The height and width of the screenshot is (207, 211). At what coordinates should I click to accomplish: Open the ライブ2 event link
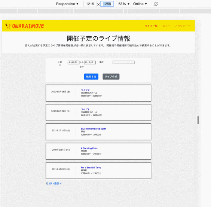[x=85, y=90]
